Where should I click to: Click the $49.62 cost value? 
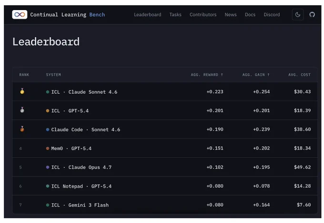click(x=302, y=167)
